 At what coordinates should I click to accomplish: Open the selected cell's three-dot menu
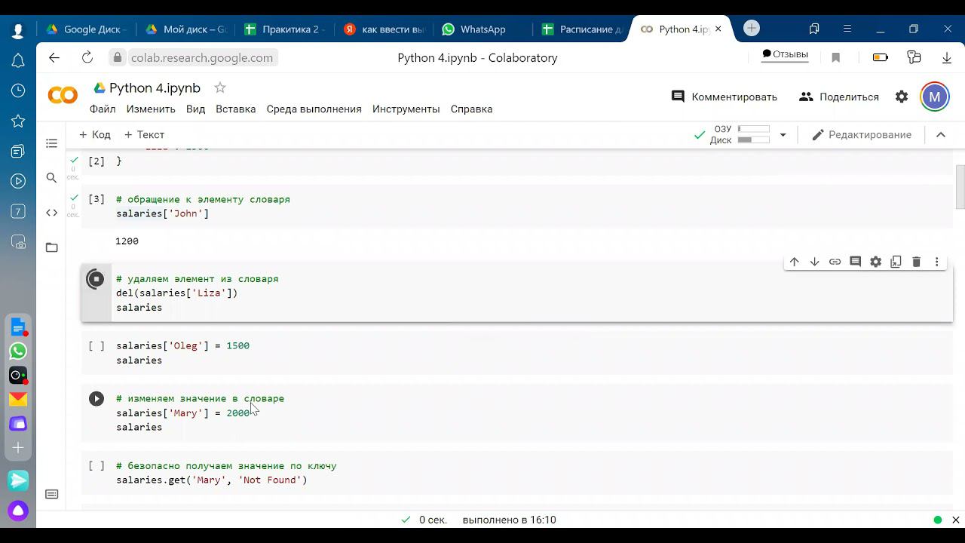pos(936,262)
